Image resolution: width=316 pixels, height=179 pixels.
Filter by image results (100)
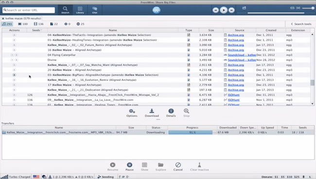pos(23,24)
